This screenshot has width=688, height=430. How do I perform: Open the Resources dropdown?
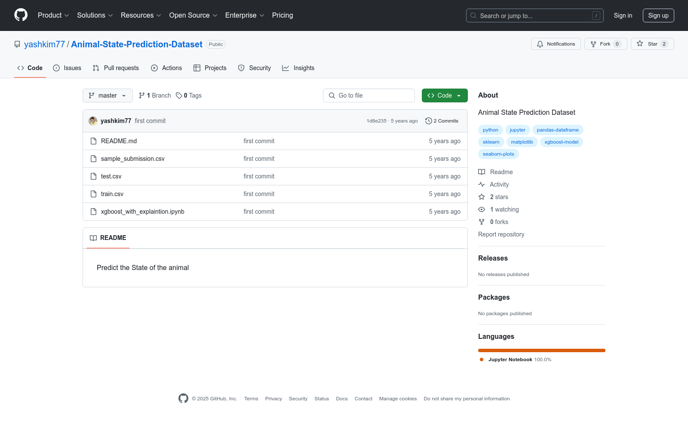141,15
